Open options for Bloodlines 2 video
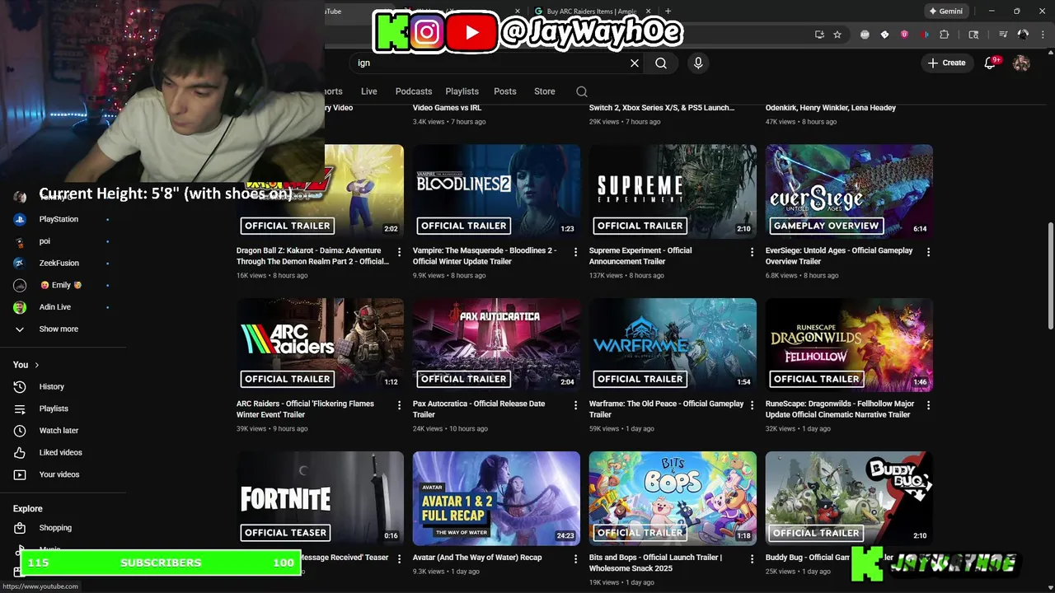1055x593 pixels. click(575, 252)
